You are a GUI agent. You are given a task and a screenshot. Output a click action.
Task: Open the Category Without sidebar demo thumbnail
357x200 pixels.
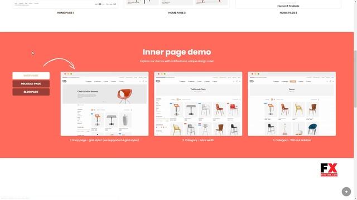(292, 104)
